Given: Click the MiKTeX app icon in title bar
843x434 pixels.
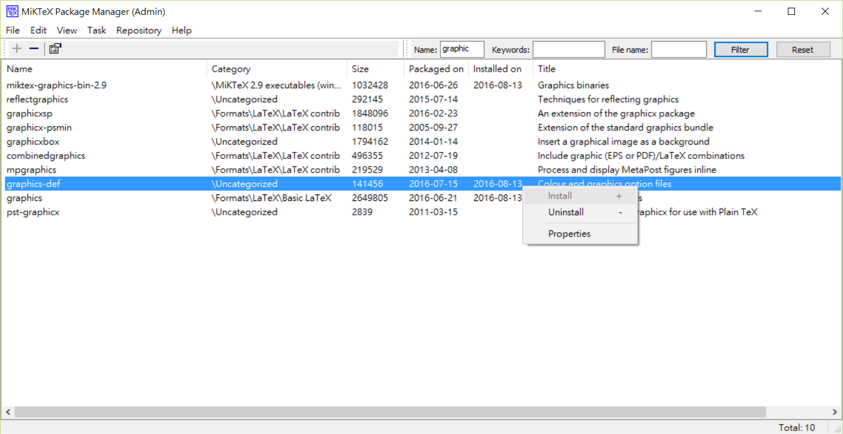Looking at the screenshot, I should 12,11.
